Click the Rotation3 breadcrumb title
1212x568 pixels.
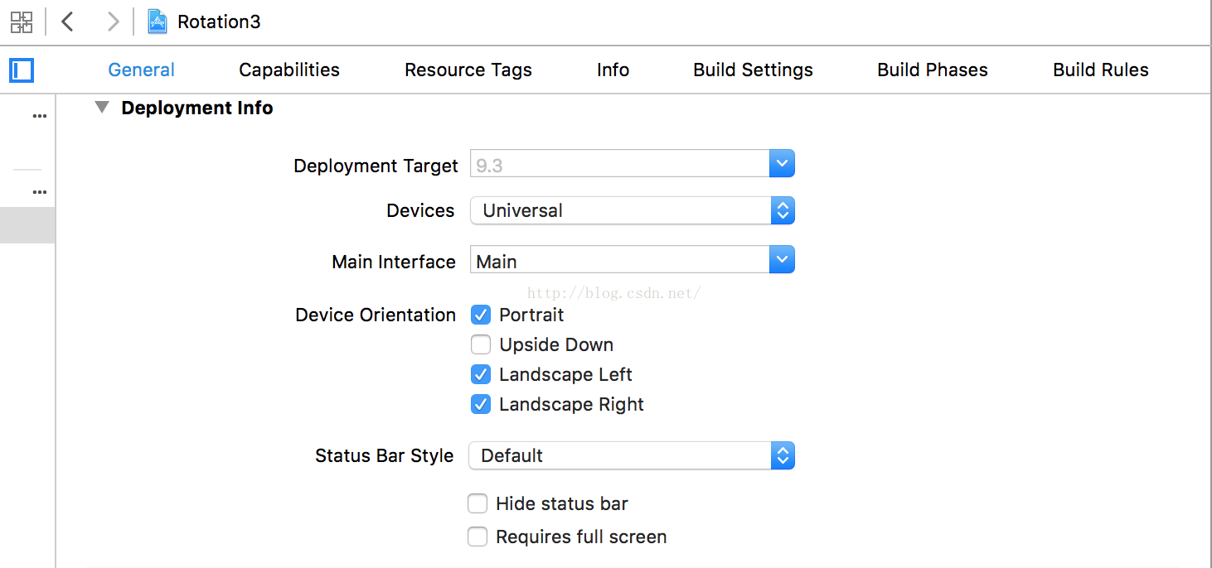point(219,22)
